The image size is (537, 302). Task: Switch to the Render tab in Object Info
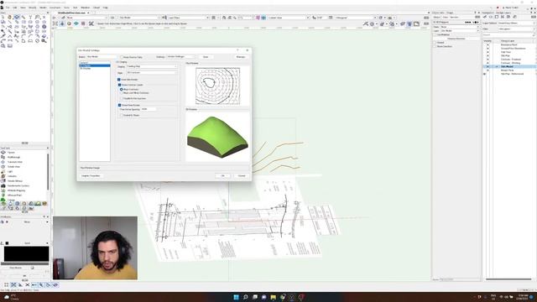[x=454, y=17]
